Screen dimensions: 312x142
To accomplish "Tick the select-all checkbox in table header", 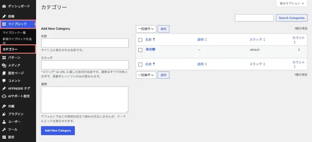I will coord(140,40).
